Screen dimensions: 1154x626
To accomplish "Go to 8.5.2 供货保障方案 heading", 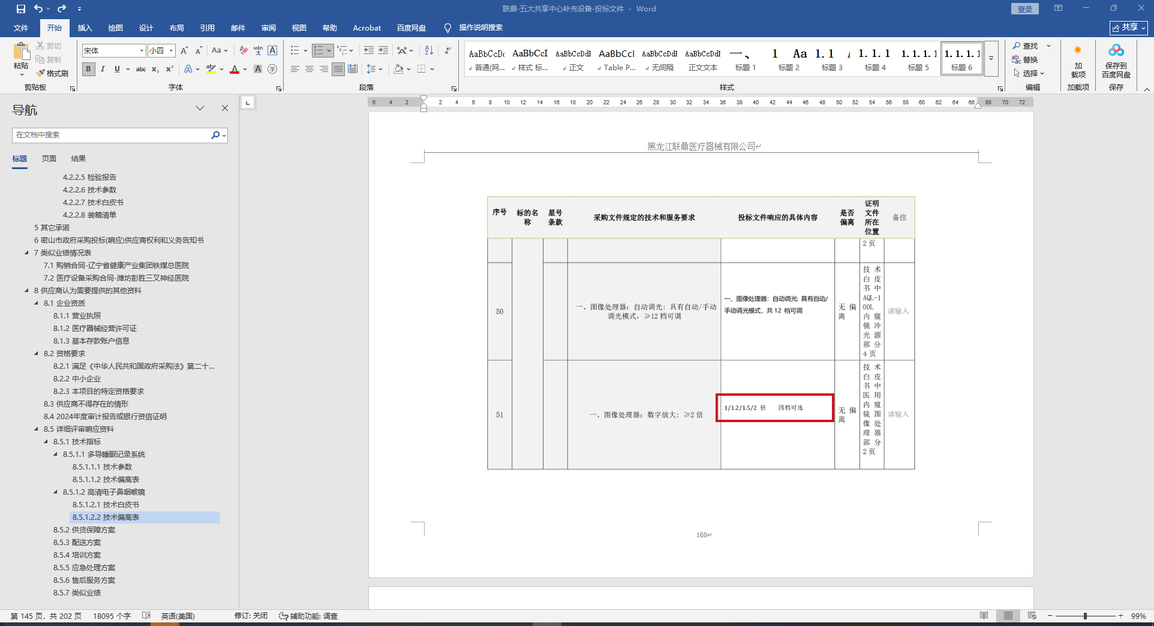I will point(84,530).
